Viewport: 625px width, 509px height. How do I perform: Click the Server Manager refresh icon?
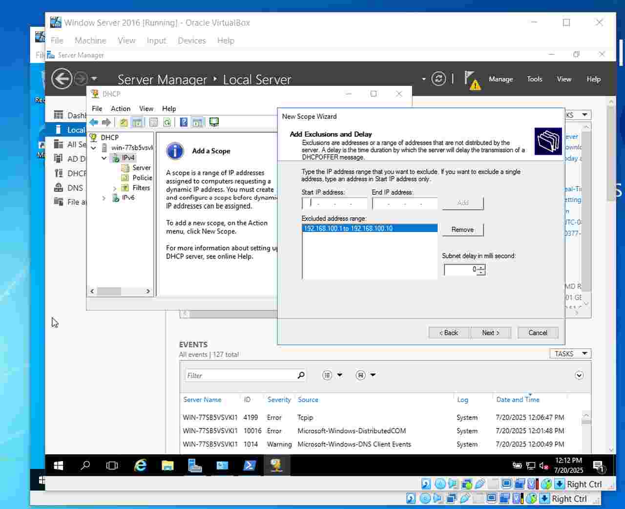pos(438,79)
